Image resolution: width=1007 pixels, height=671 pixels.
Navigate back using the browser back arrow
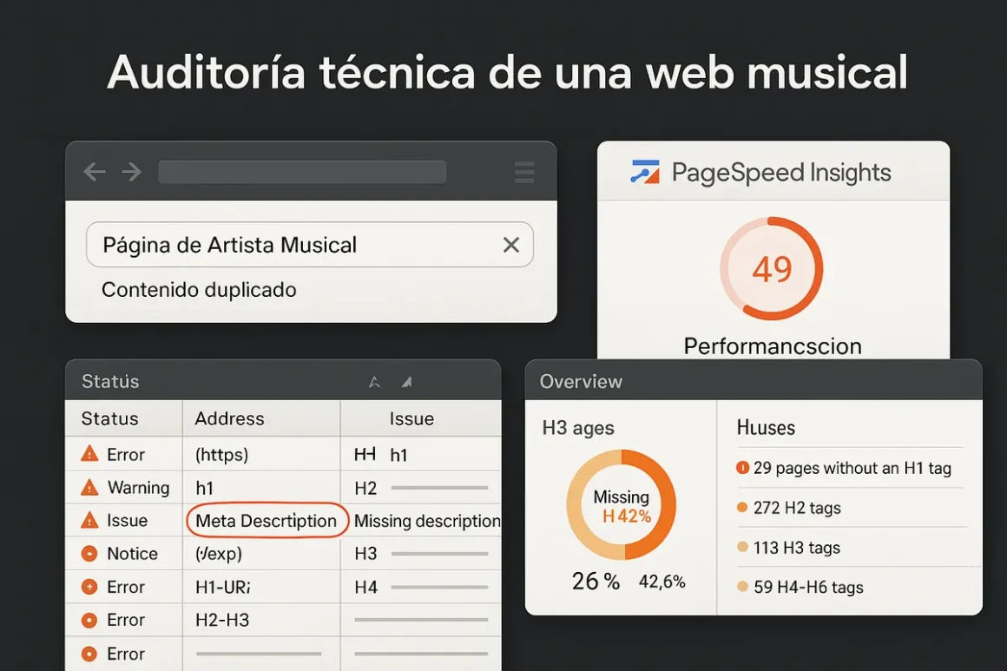(x=95, y=171)
